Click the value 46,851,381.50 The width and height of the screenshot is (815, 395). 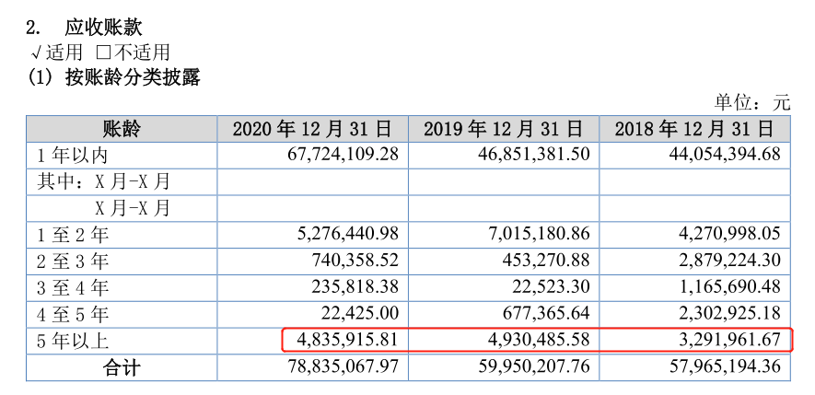[534, 155]
